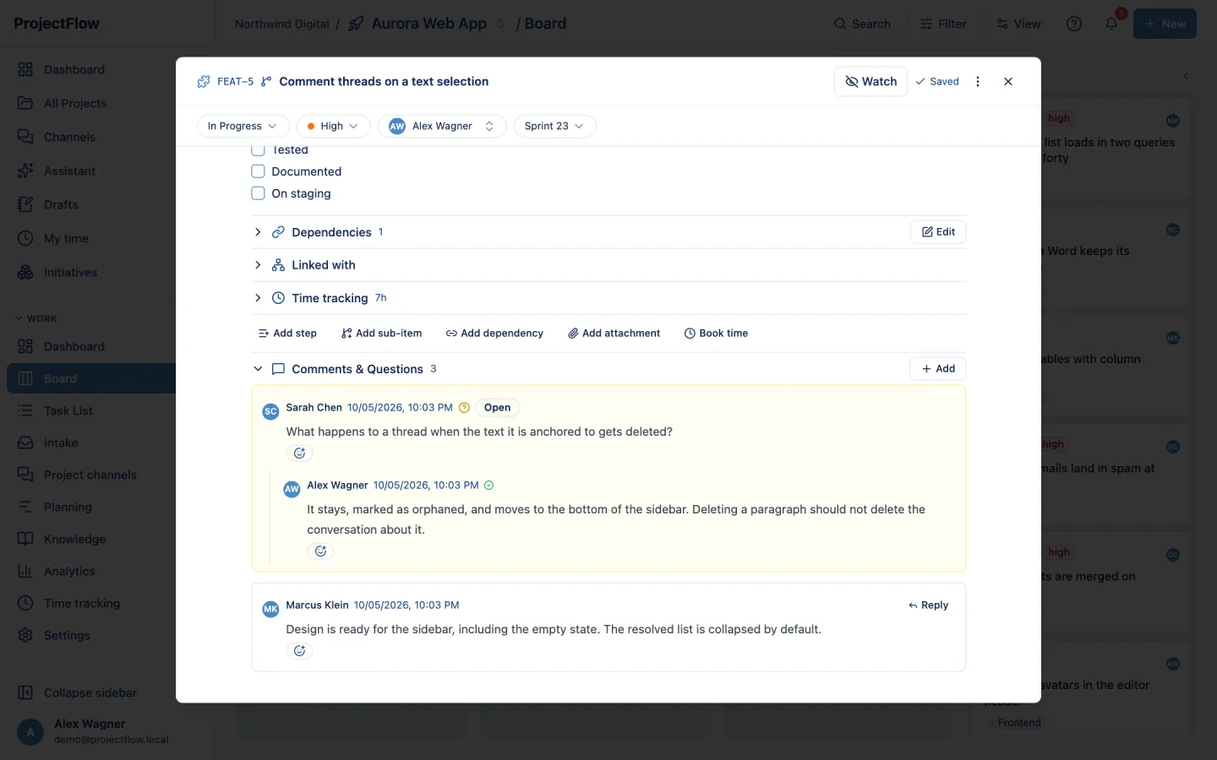Open the In Progress status dropdown
Image resolution: width=1217 pixels, height=760 pixels.
243,126
